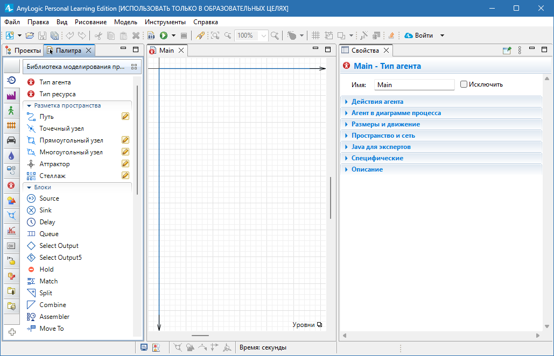Image resolution: width=554 pixels, height=356 pixels.
Task: Open the Presentation shapes palette icon
Action: point(11,201)
